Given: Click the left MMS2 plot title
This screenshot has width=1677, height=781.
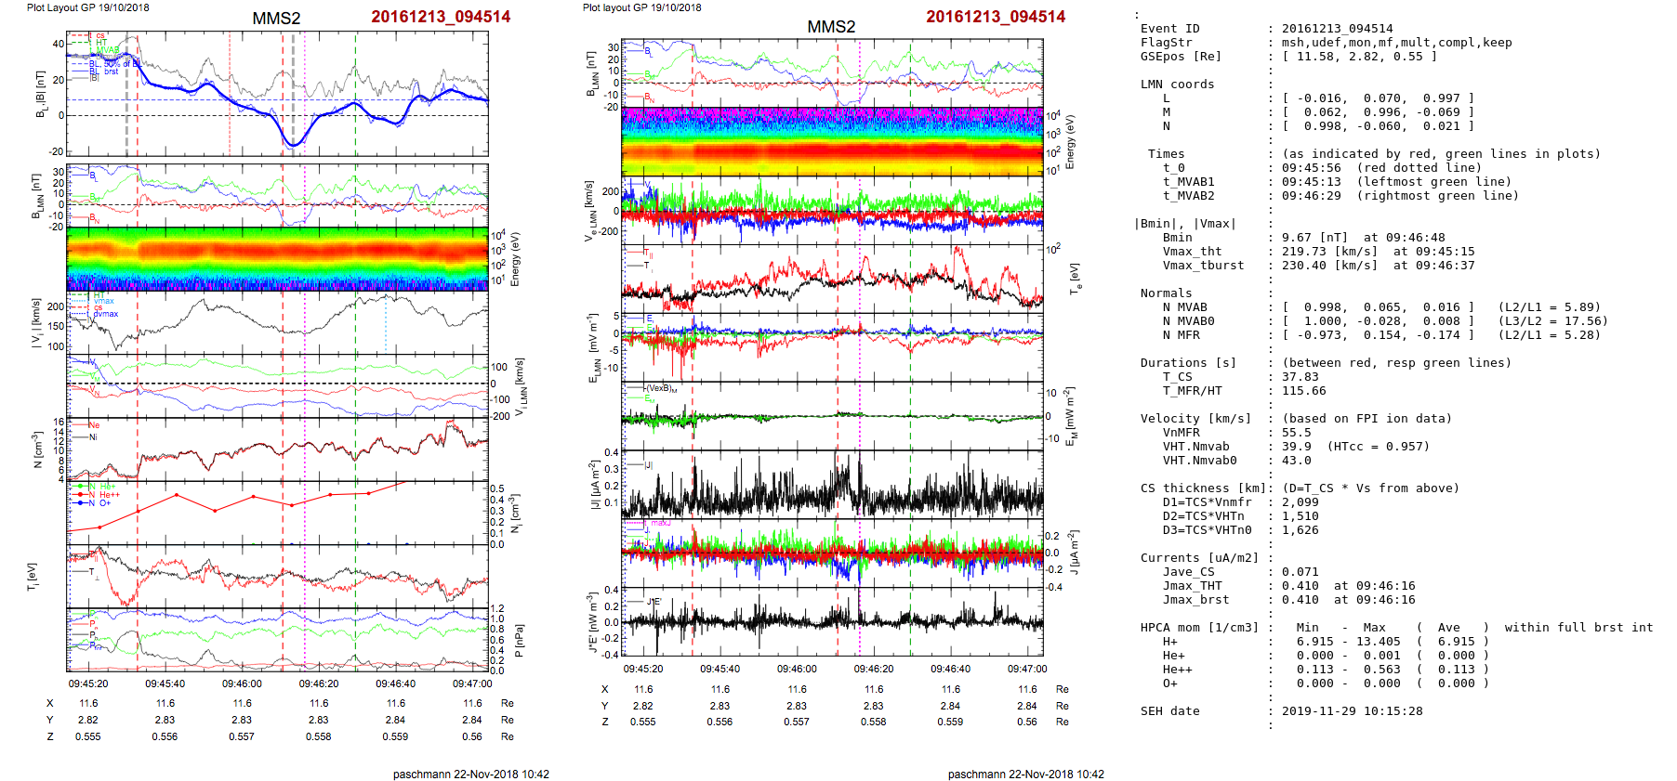Looking at the screenshot, I should [276, 19].
